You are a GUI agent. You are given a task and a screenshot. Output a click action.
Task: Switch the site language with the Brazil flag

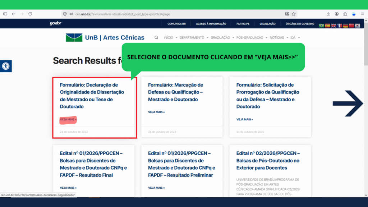[x=321, y=26]
